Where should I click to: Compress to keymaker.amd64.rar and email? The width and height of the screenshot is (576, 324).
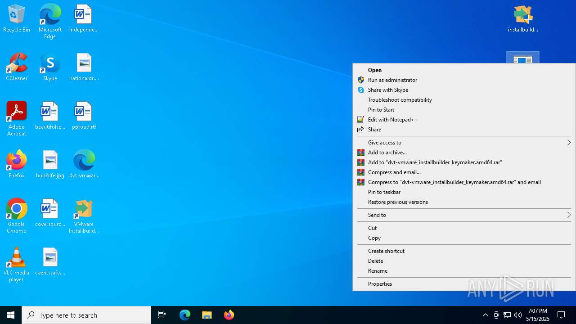(x=464, y=182)
